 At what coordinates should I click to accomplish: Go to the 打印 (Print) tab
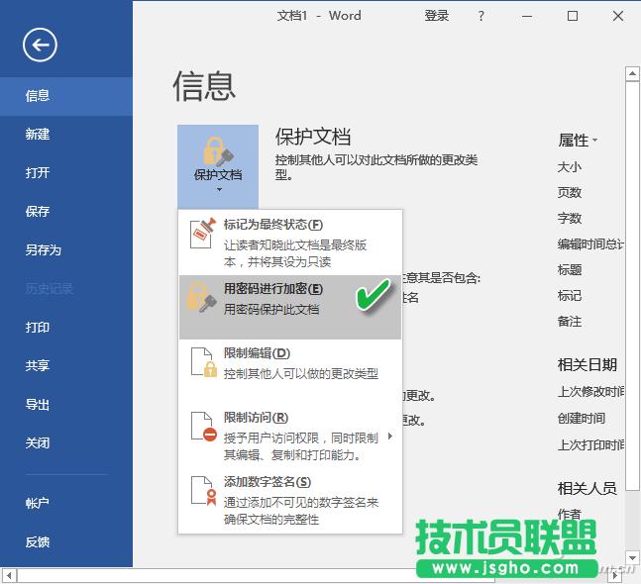pos(38,328)
